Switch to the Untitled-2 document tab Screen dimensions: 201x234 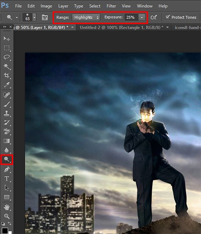(x=121, y=27)
